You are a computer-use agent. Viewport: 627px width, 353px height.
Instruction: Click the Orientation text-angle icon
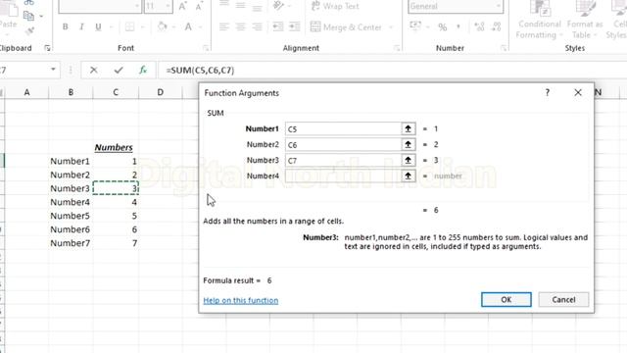pyautogui.click(x=278, y=6)
